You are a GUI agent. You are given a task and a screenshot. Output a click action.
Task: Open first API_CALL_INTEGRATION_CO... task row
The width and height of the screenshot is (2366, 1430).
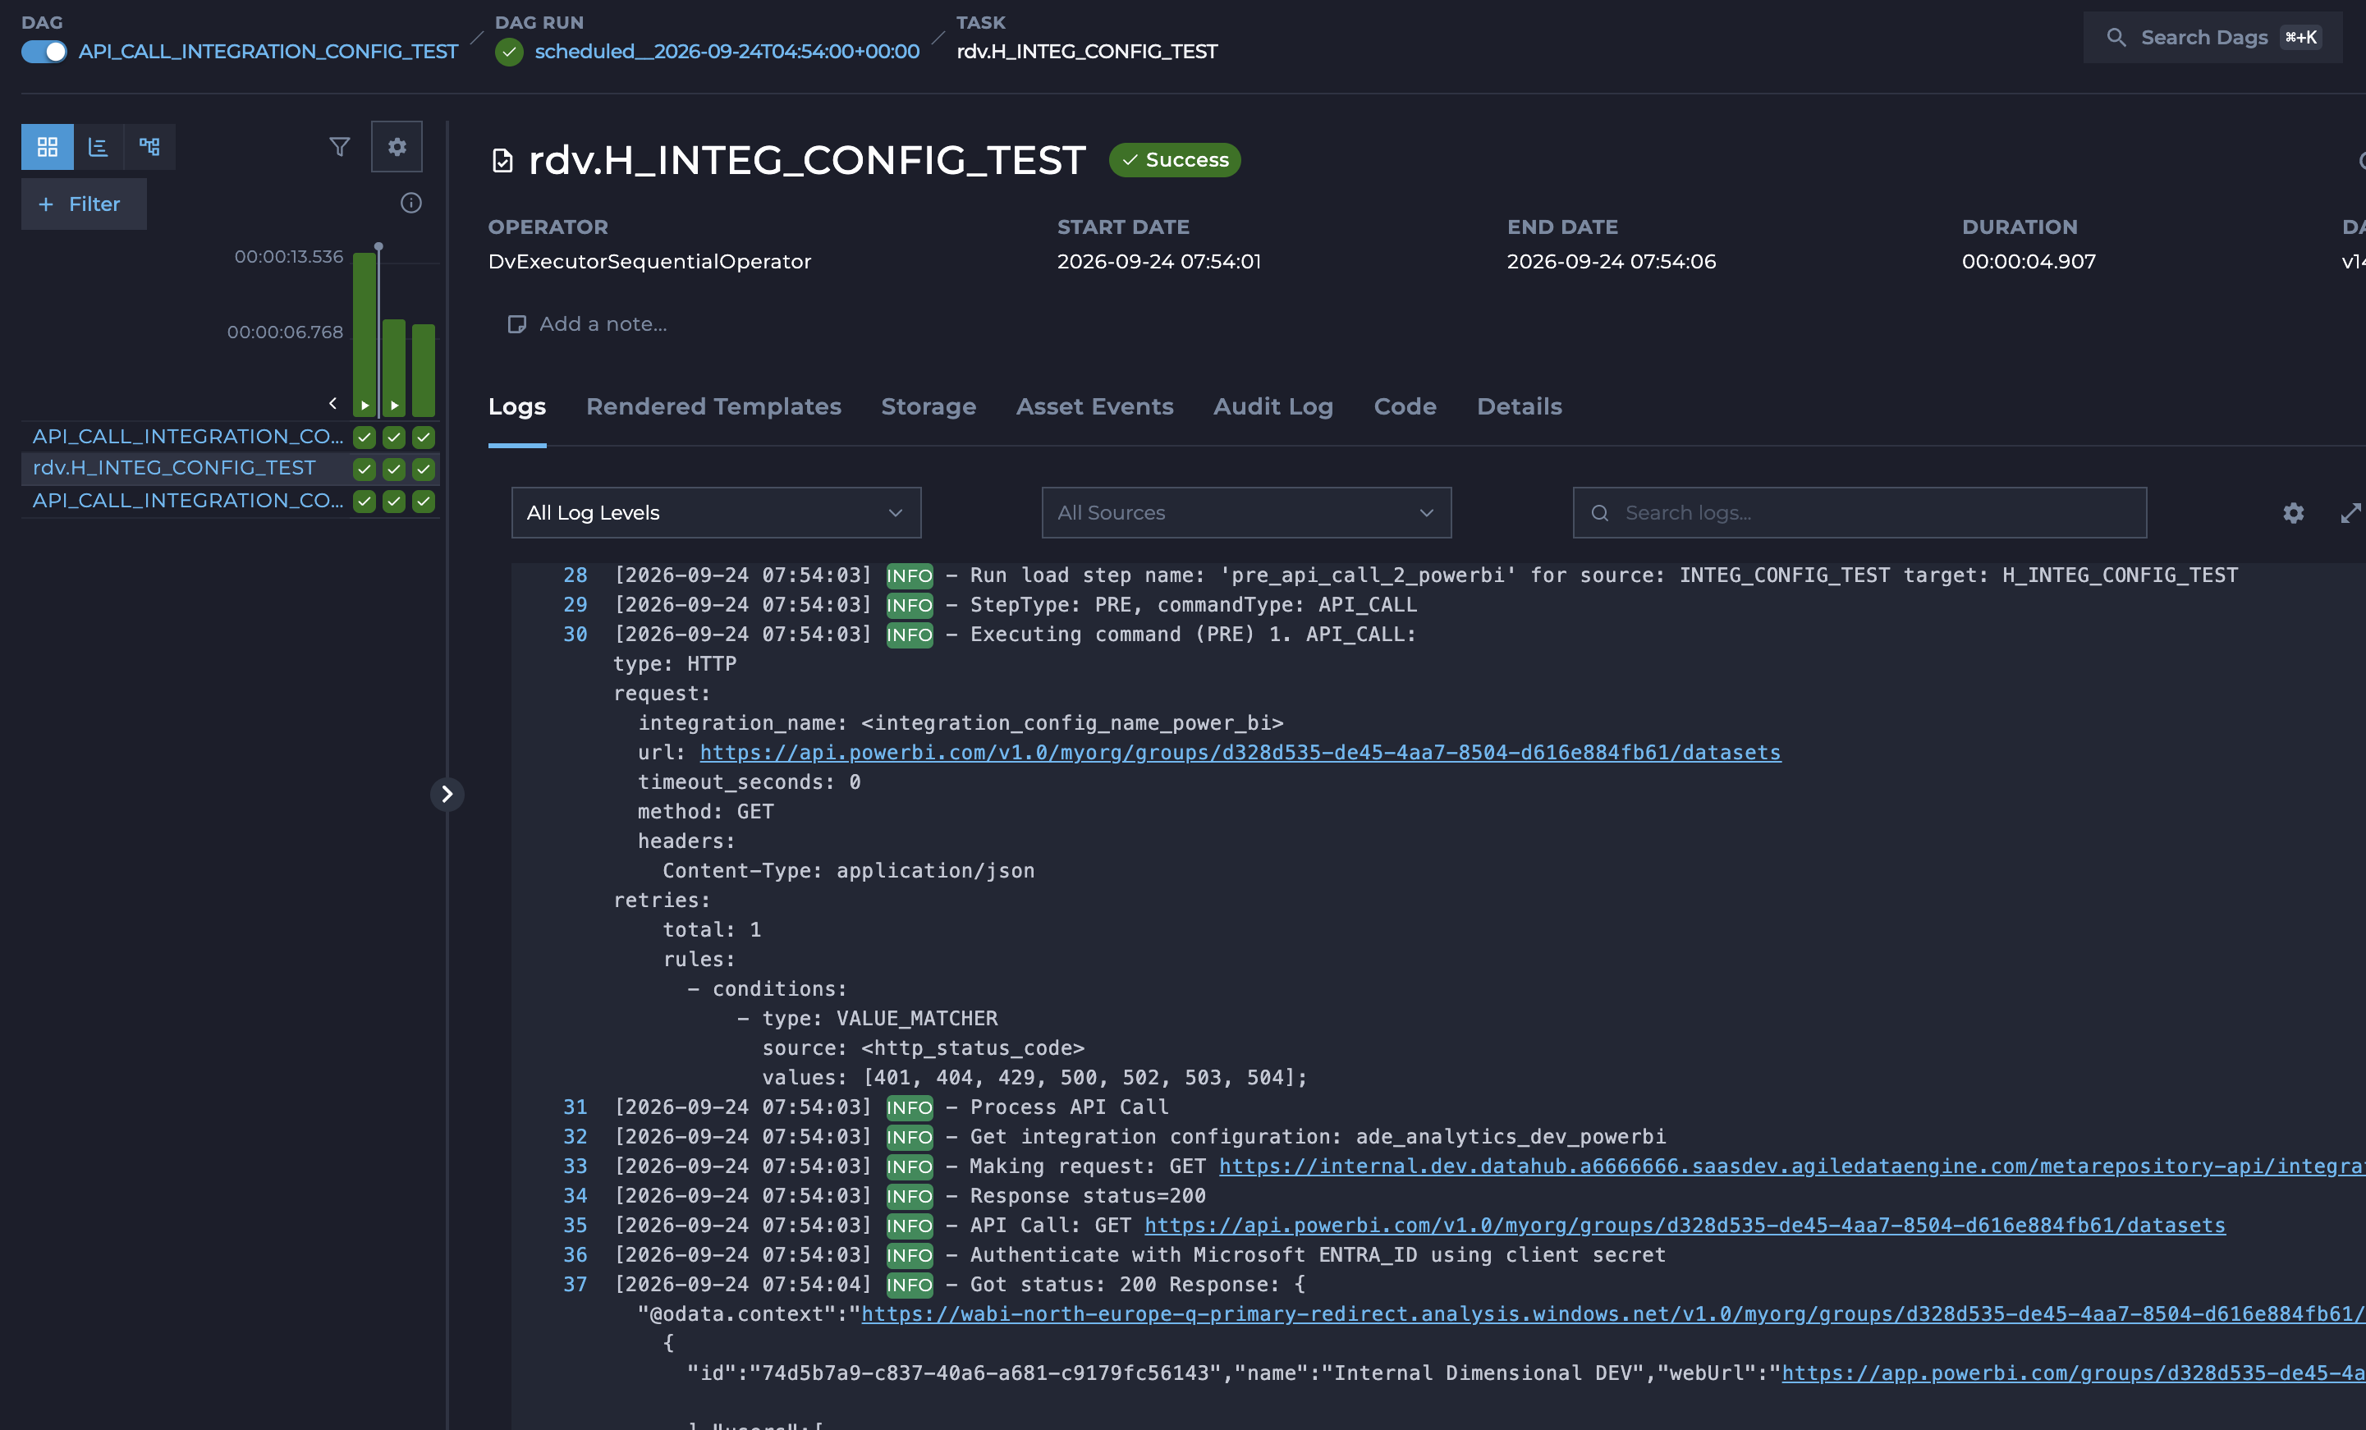pos(188,437)
